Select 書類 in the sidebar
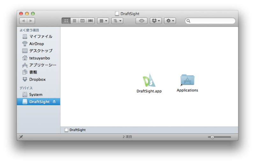Viewport: 255px width, 164px height. click(39, 72)
